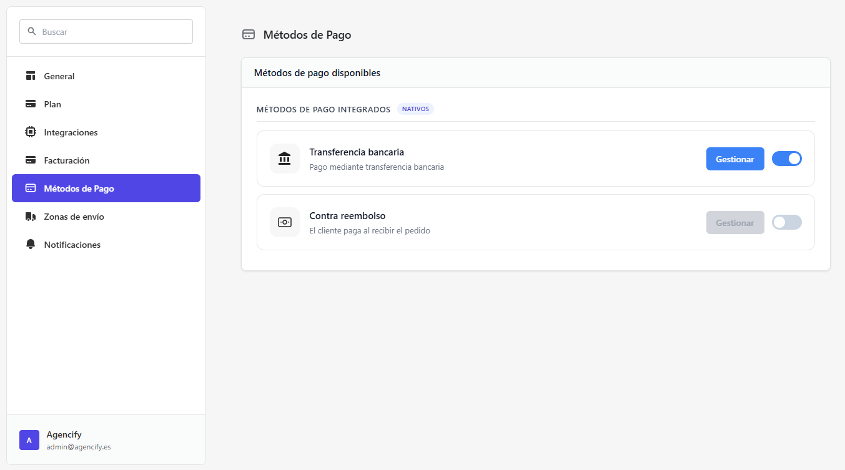Click the search magnifier icon
Image resolution: width=845 pixels, height=470 pixels.
coord(32,31)
